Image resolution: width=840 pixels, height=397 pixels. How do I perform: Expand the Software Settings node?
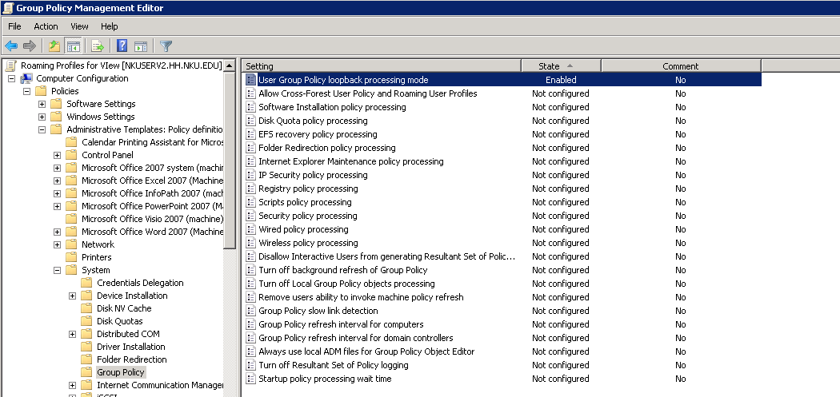pyautogui.click(x=42, y=105)
